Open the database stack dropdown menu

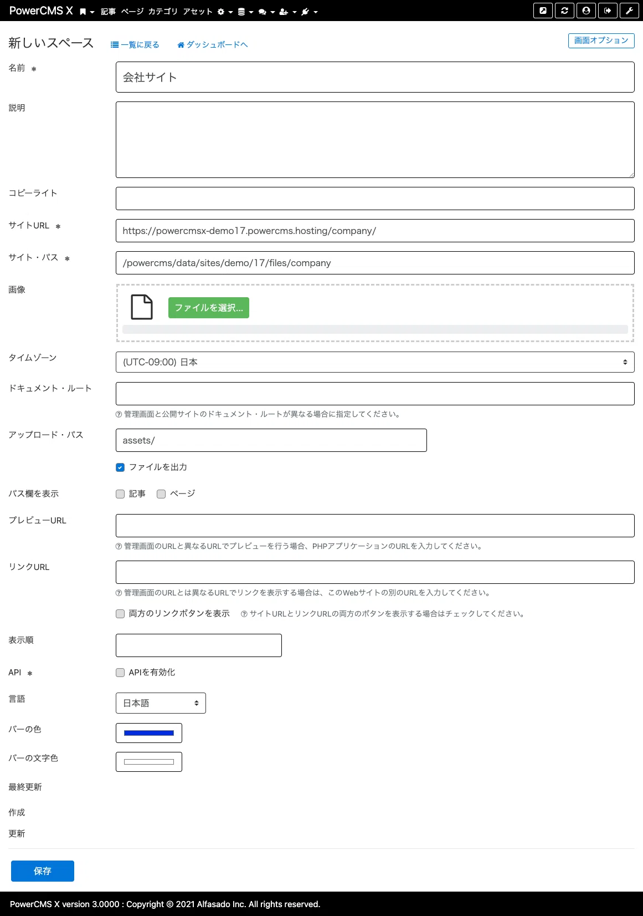click(x=245, y=12)
